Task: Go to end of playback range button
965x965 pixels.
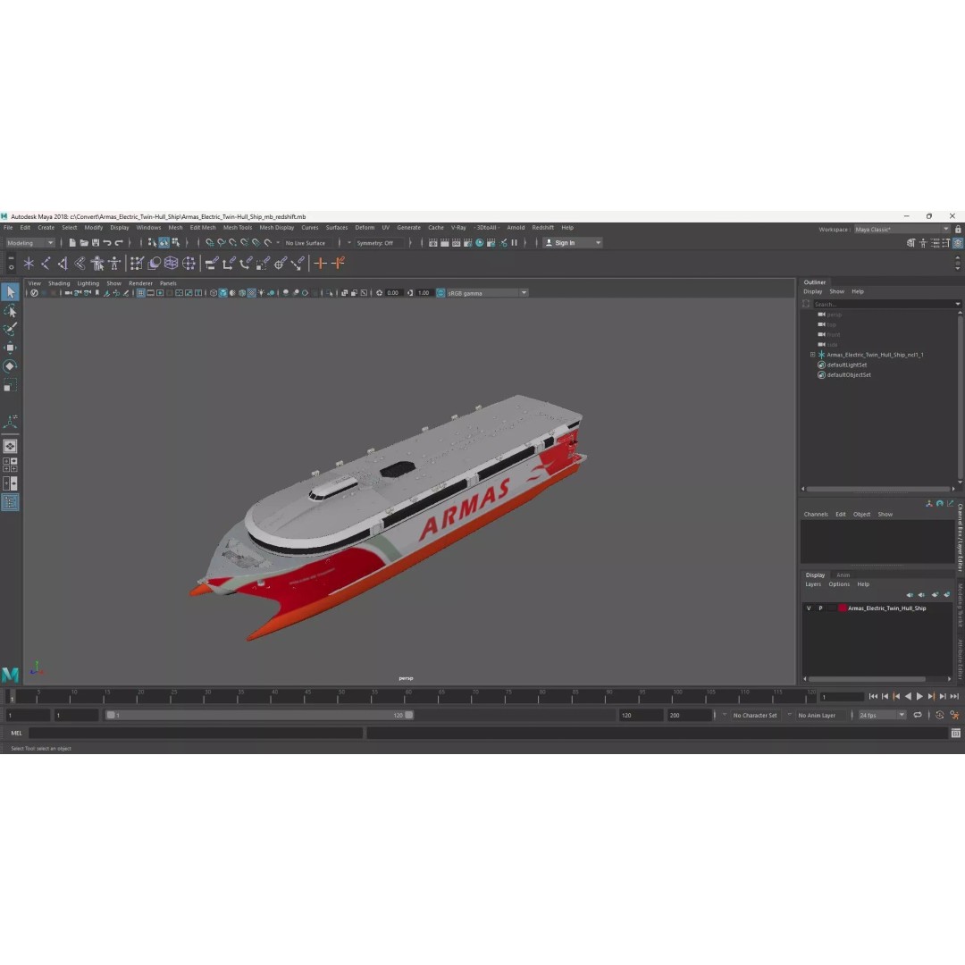Action: pyautogui.click(x=954, y=697)
